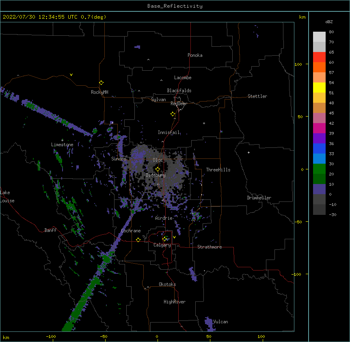
Task: Select the pink 45-42 dBZ legend color
Action: (x=319, y=118)
